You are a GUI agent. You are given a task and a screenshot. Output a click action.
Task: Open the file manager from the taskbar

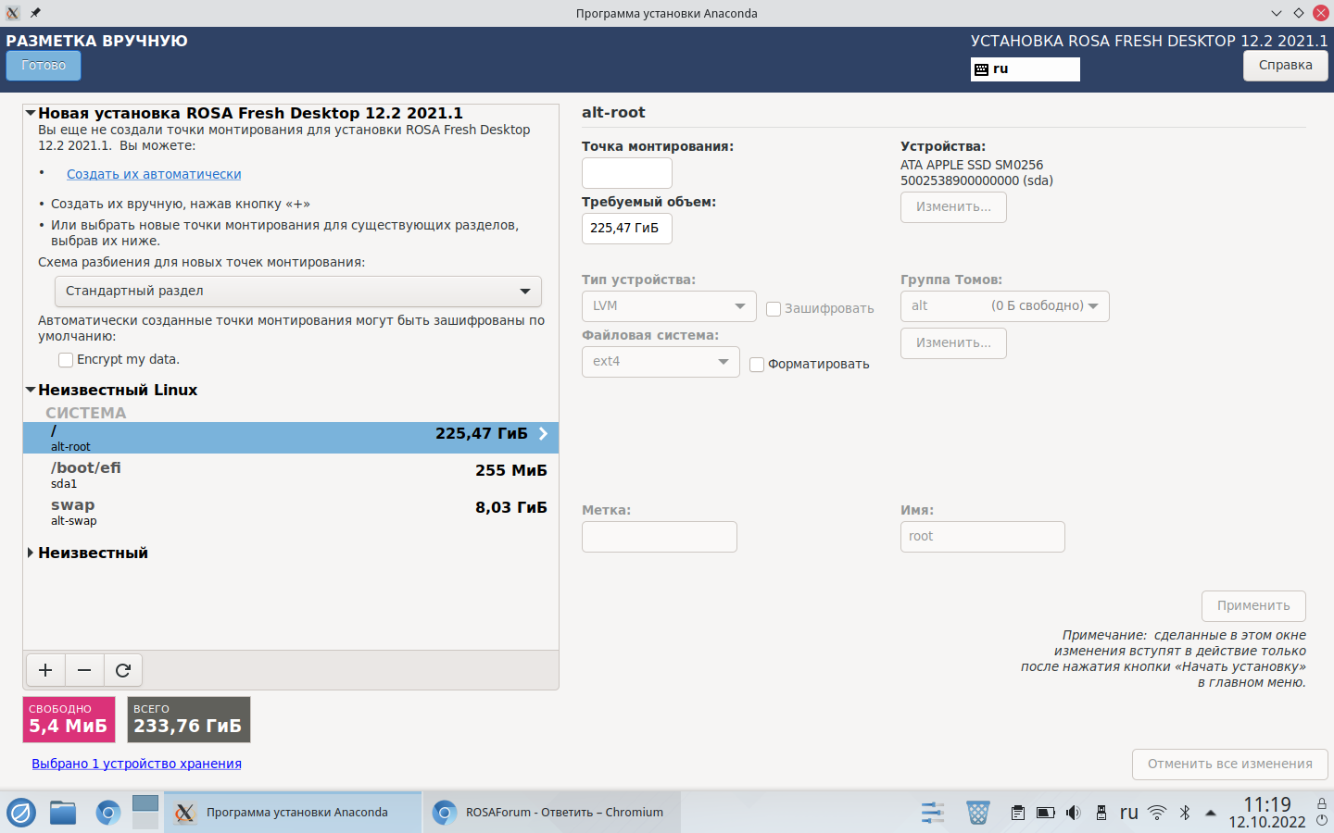coord(63,813)
